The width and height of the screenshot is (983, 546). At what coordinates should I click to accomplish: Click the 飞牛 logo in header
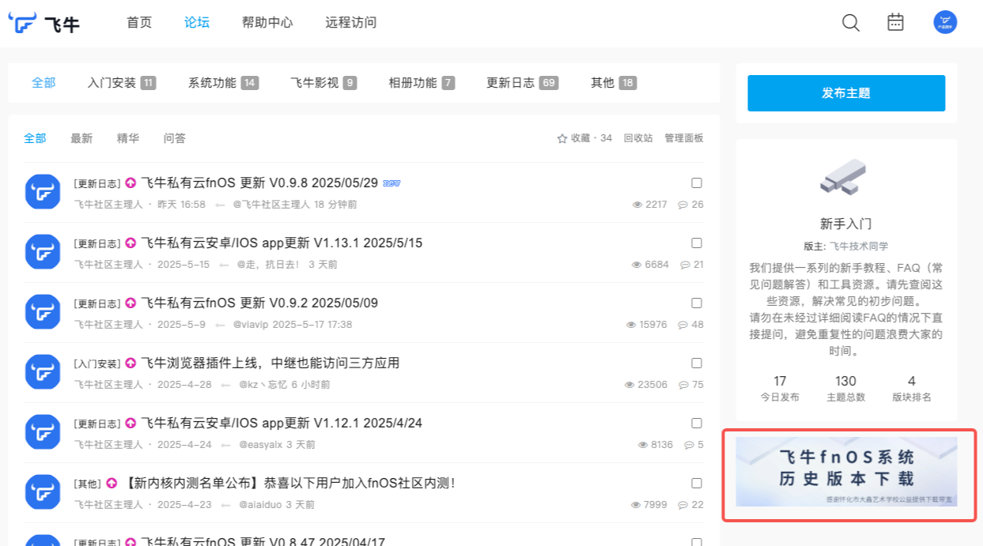coord(44,23)
